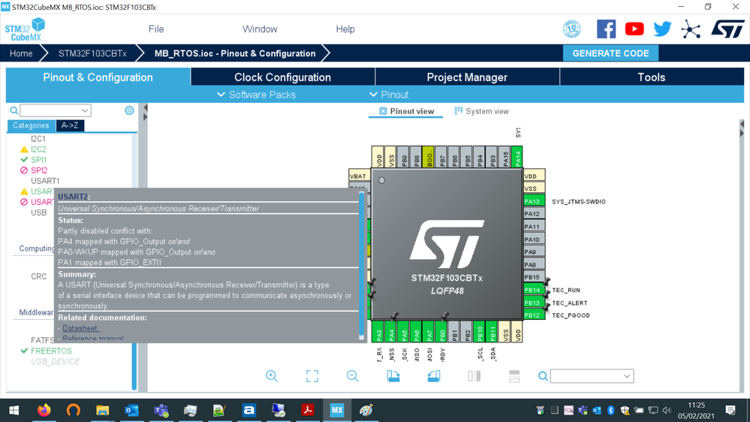Open ST Facebook page icon
This screenshot has width=750, height=422.
click(x=606, y=29)
